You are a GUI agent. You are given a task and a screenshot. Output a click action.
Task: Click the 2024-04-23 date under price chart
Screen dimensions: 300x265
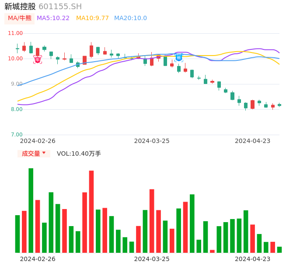click(x=253, y=141)
